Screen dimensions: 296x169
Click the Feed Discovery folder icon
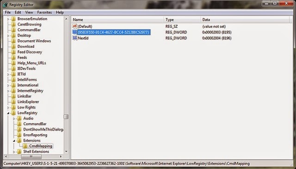(13, 52)
